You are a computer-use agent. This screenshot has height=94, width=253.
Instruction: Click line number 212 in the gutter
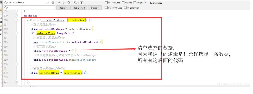[5, 29]
